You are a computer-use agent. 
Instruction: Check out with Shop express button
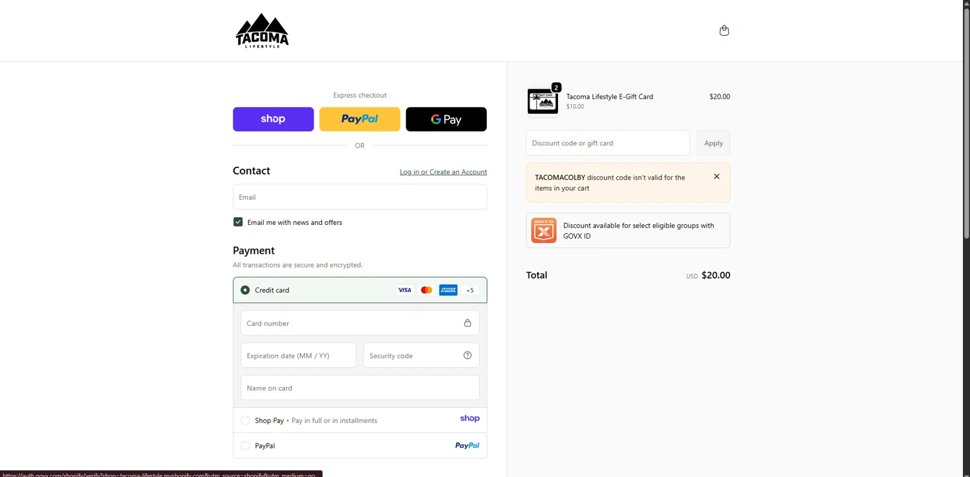[273, 119]
